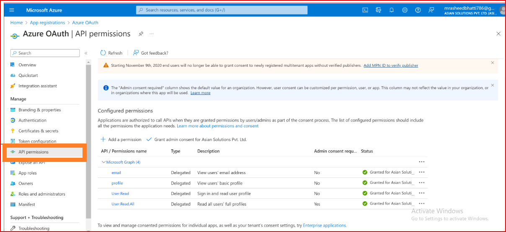Click the sidebar Search field
Image resolution: width=506 pixels, height=232 pixels.
tap(45, 53)
